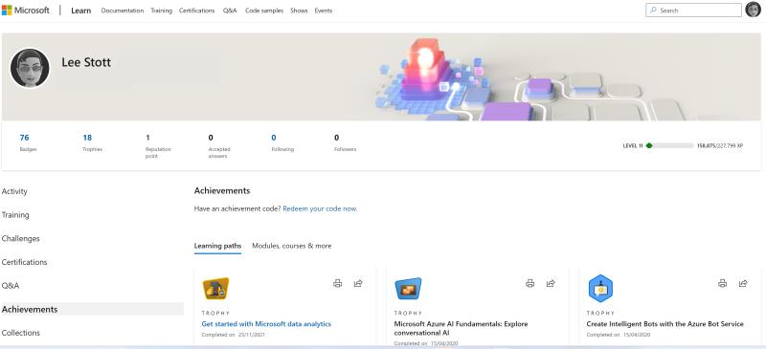
Task: Switch to Modules, courses & more tab
Action: click(292, 246)
